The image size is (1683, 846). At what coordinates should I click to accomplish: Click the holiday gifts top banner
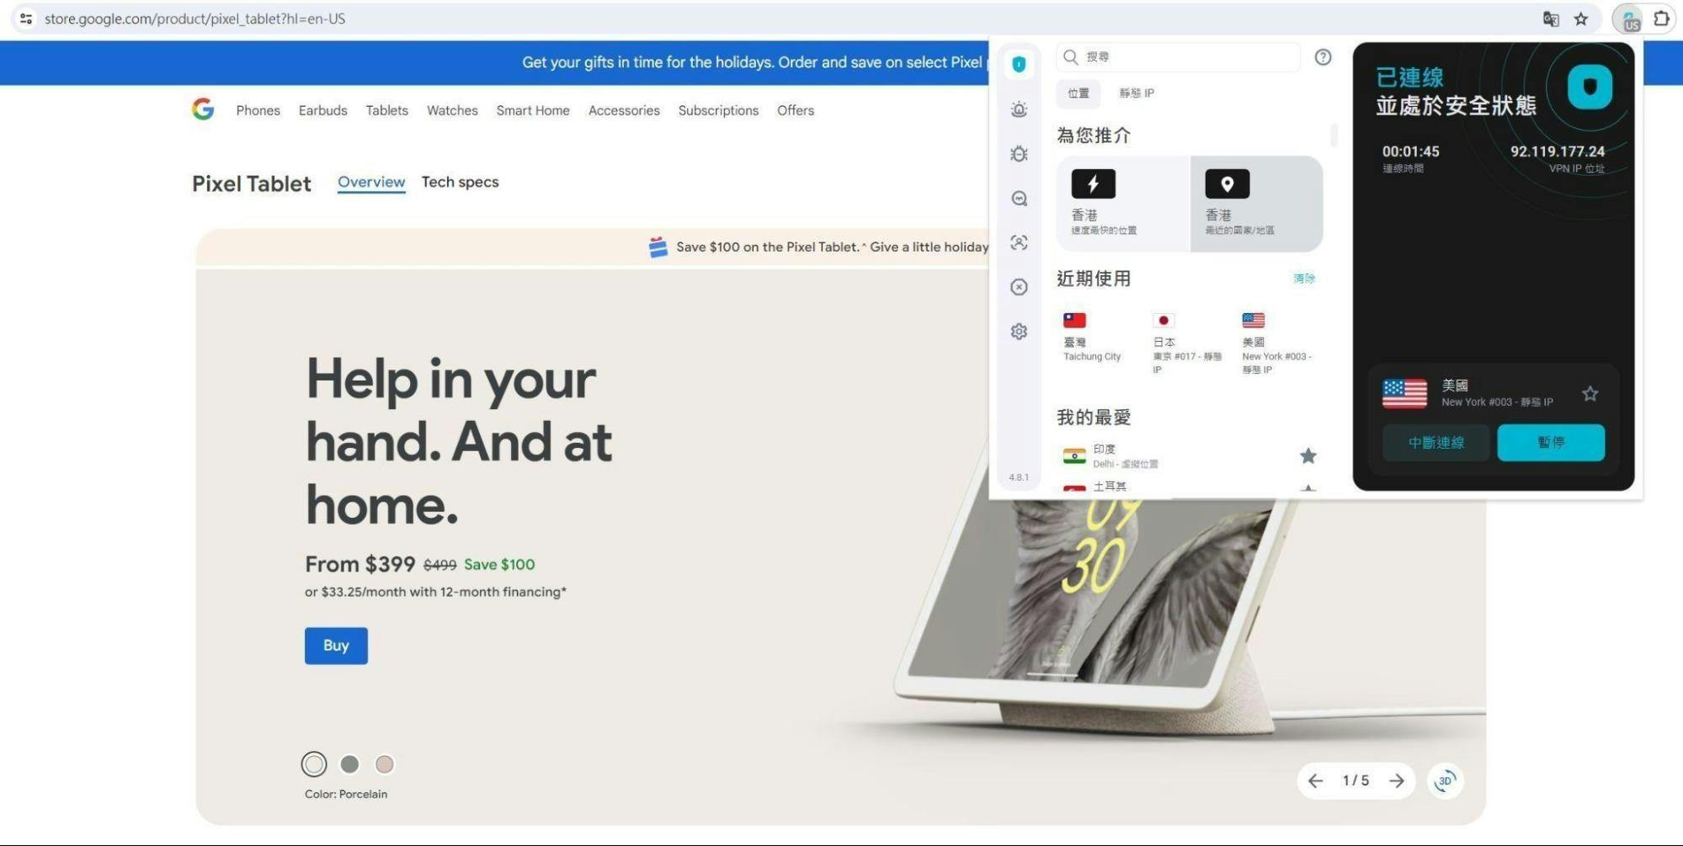tap(494, 62)
